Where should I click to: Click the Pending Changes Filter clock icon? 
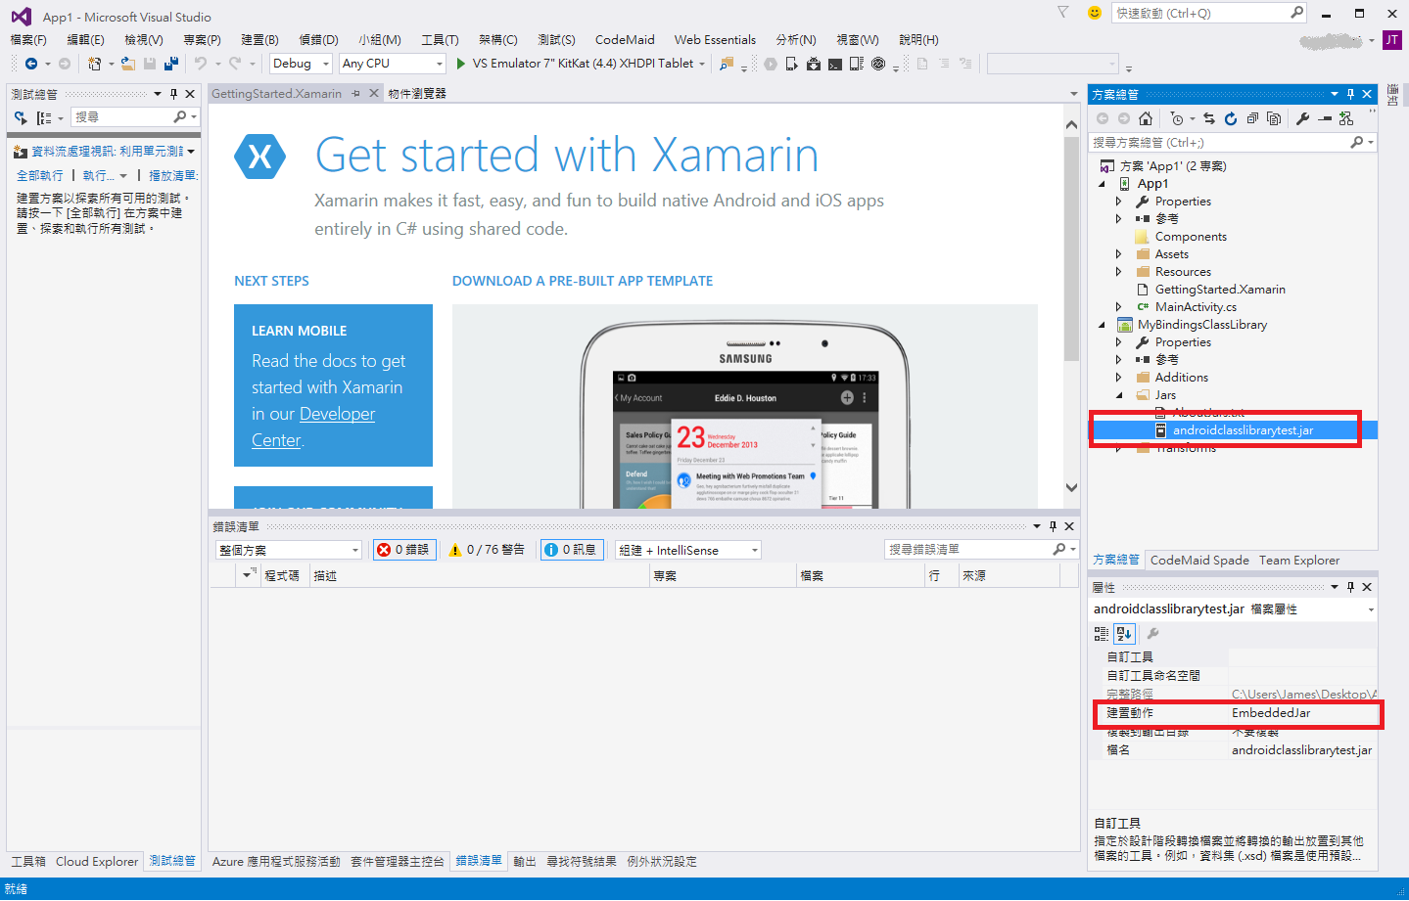1177,118
